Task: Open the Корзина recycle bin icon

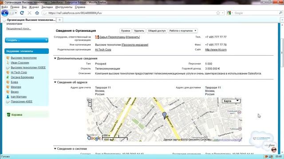Action: (x=8, y=115)
